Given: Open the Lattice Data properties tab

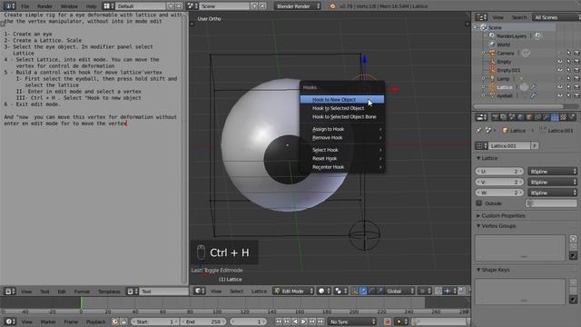Looking at the screenshot, I should coord(555,117).
